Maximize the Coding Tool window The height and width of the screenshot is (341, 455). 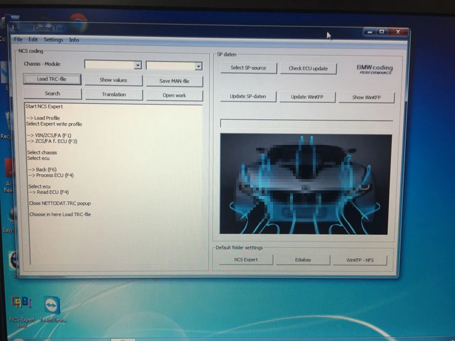click(382, 32)
